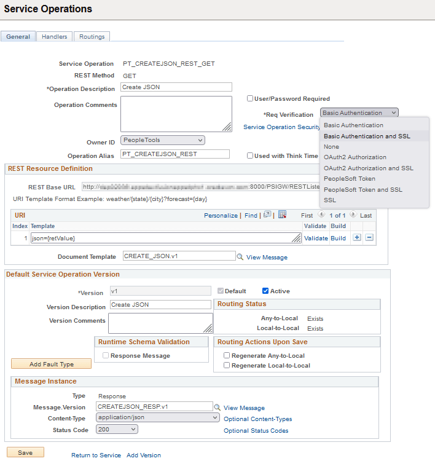The width and height of the screenshot is (435, 461).
Task: Toggle Used with Think Time checkbox
Action: tap(250, 156)
